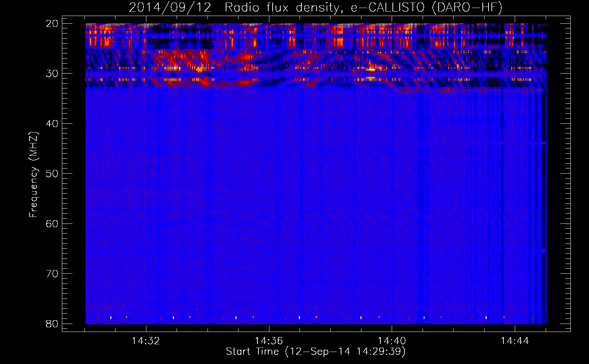Click the 50 MHz frequency tick label

(52, 174)
